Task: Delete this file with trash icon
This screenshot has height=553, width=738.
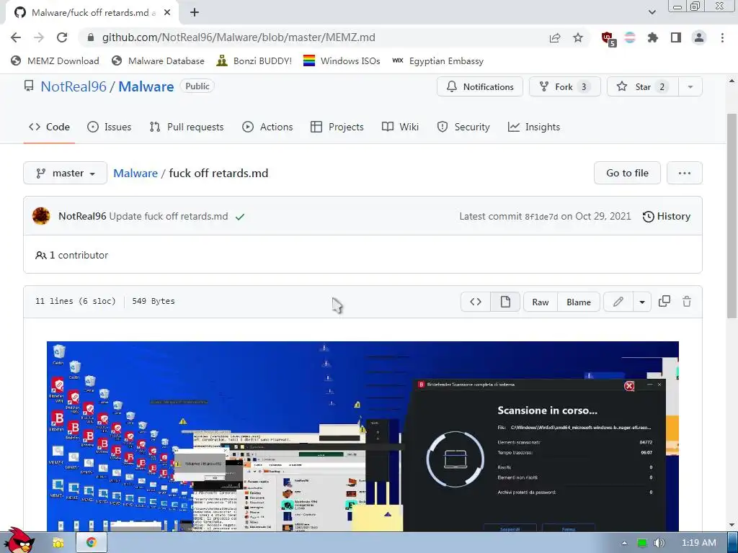Action: [x=687, y=302]
